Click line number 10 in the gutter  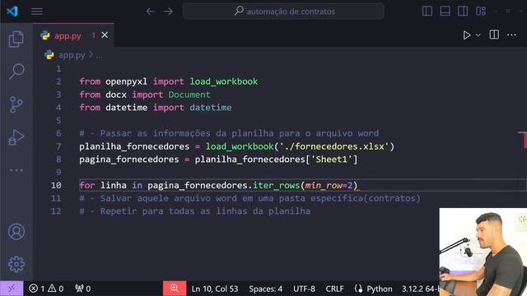pos(56,185)
